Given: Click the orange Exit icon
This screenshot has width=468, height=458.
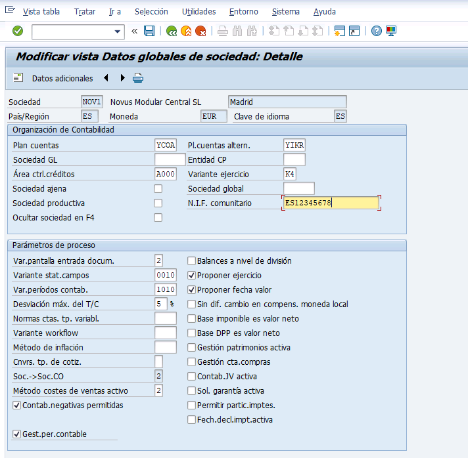Looking at the screenshot, I should pos(186,31).
